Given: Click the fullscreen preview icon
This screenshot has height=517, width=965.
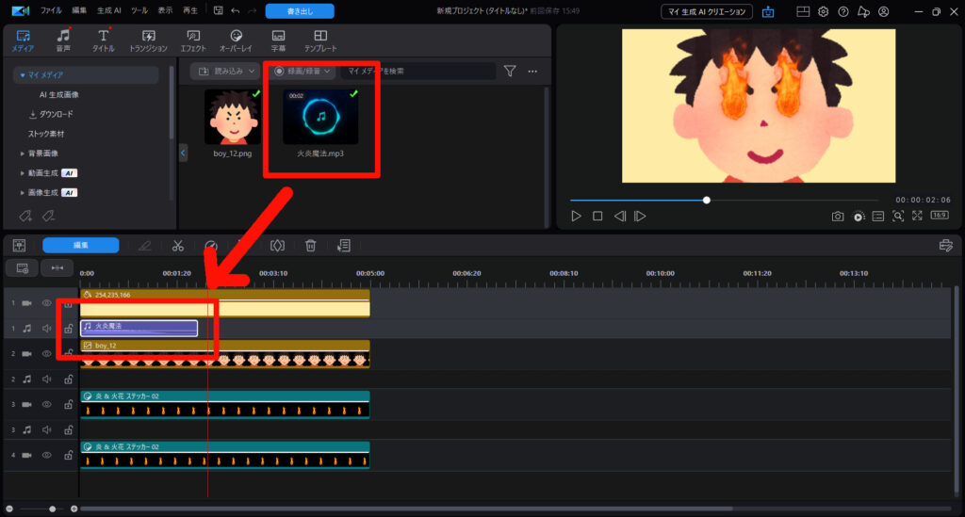Looking at the screenshot, I should tap(917, 217).
